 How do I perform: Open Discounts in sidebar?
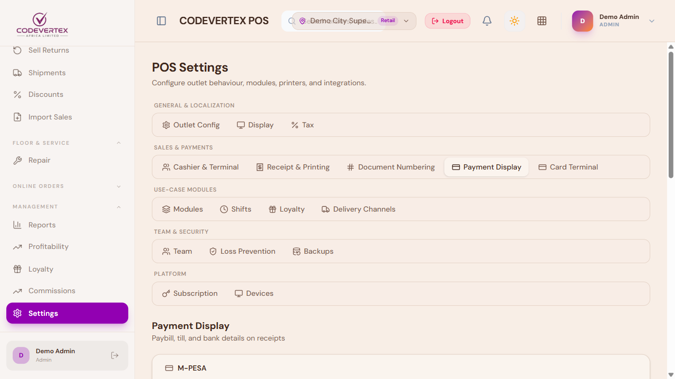67,95
